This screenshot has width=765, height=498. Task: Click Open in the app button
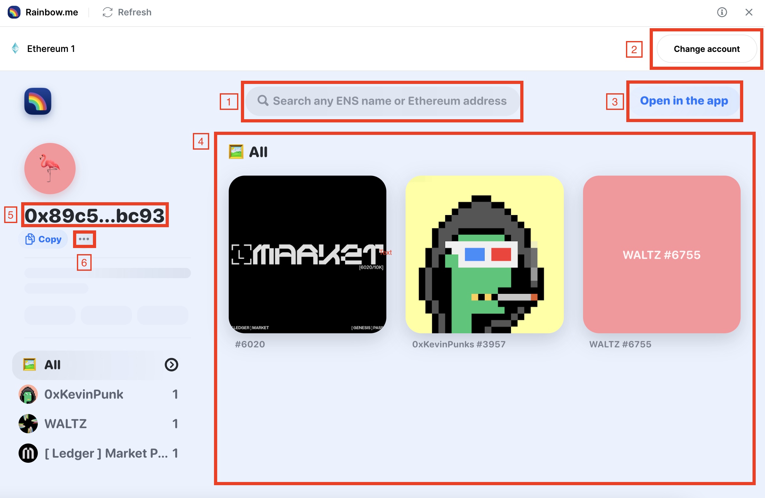[x=684, y=101]
